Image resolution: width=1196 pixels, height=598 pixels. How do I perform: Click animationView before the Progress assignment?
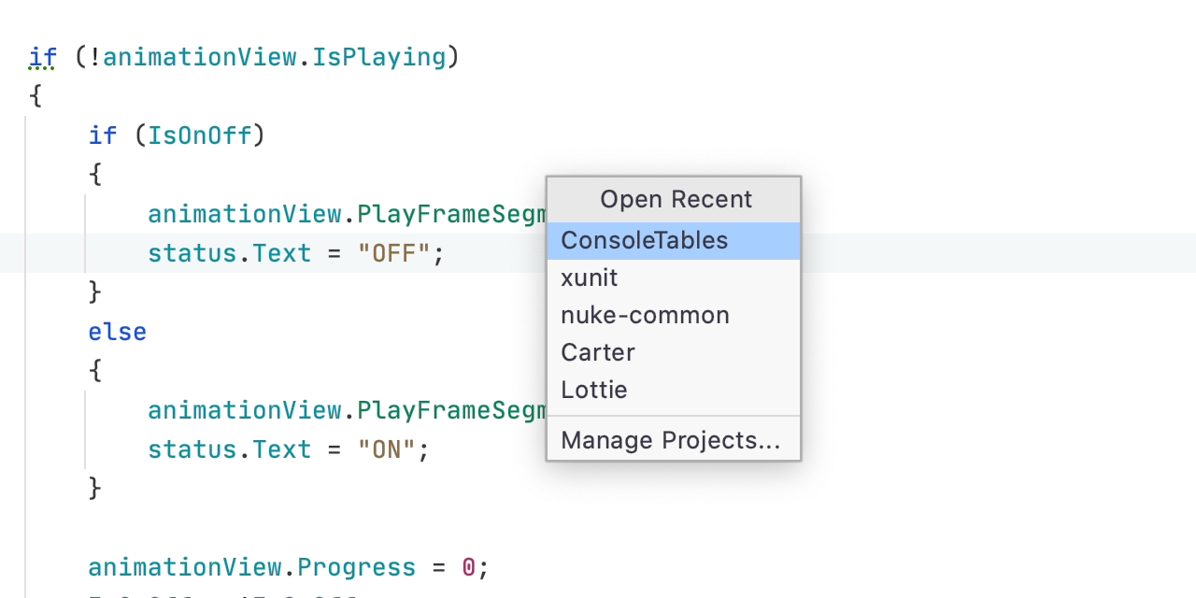click(x=184, y=567)
